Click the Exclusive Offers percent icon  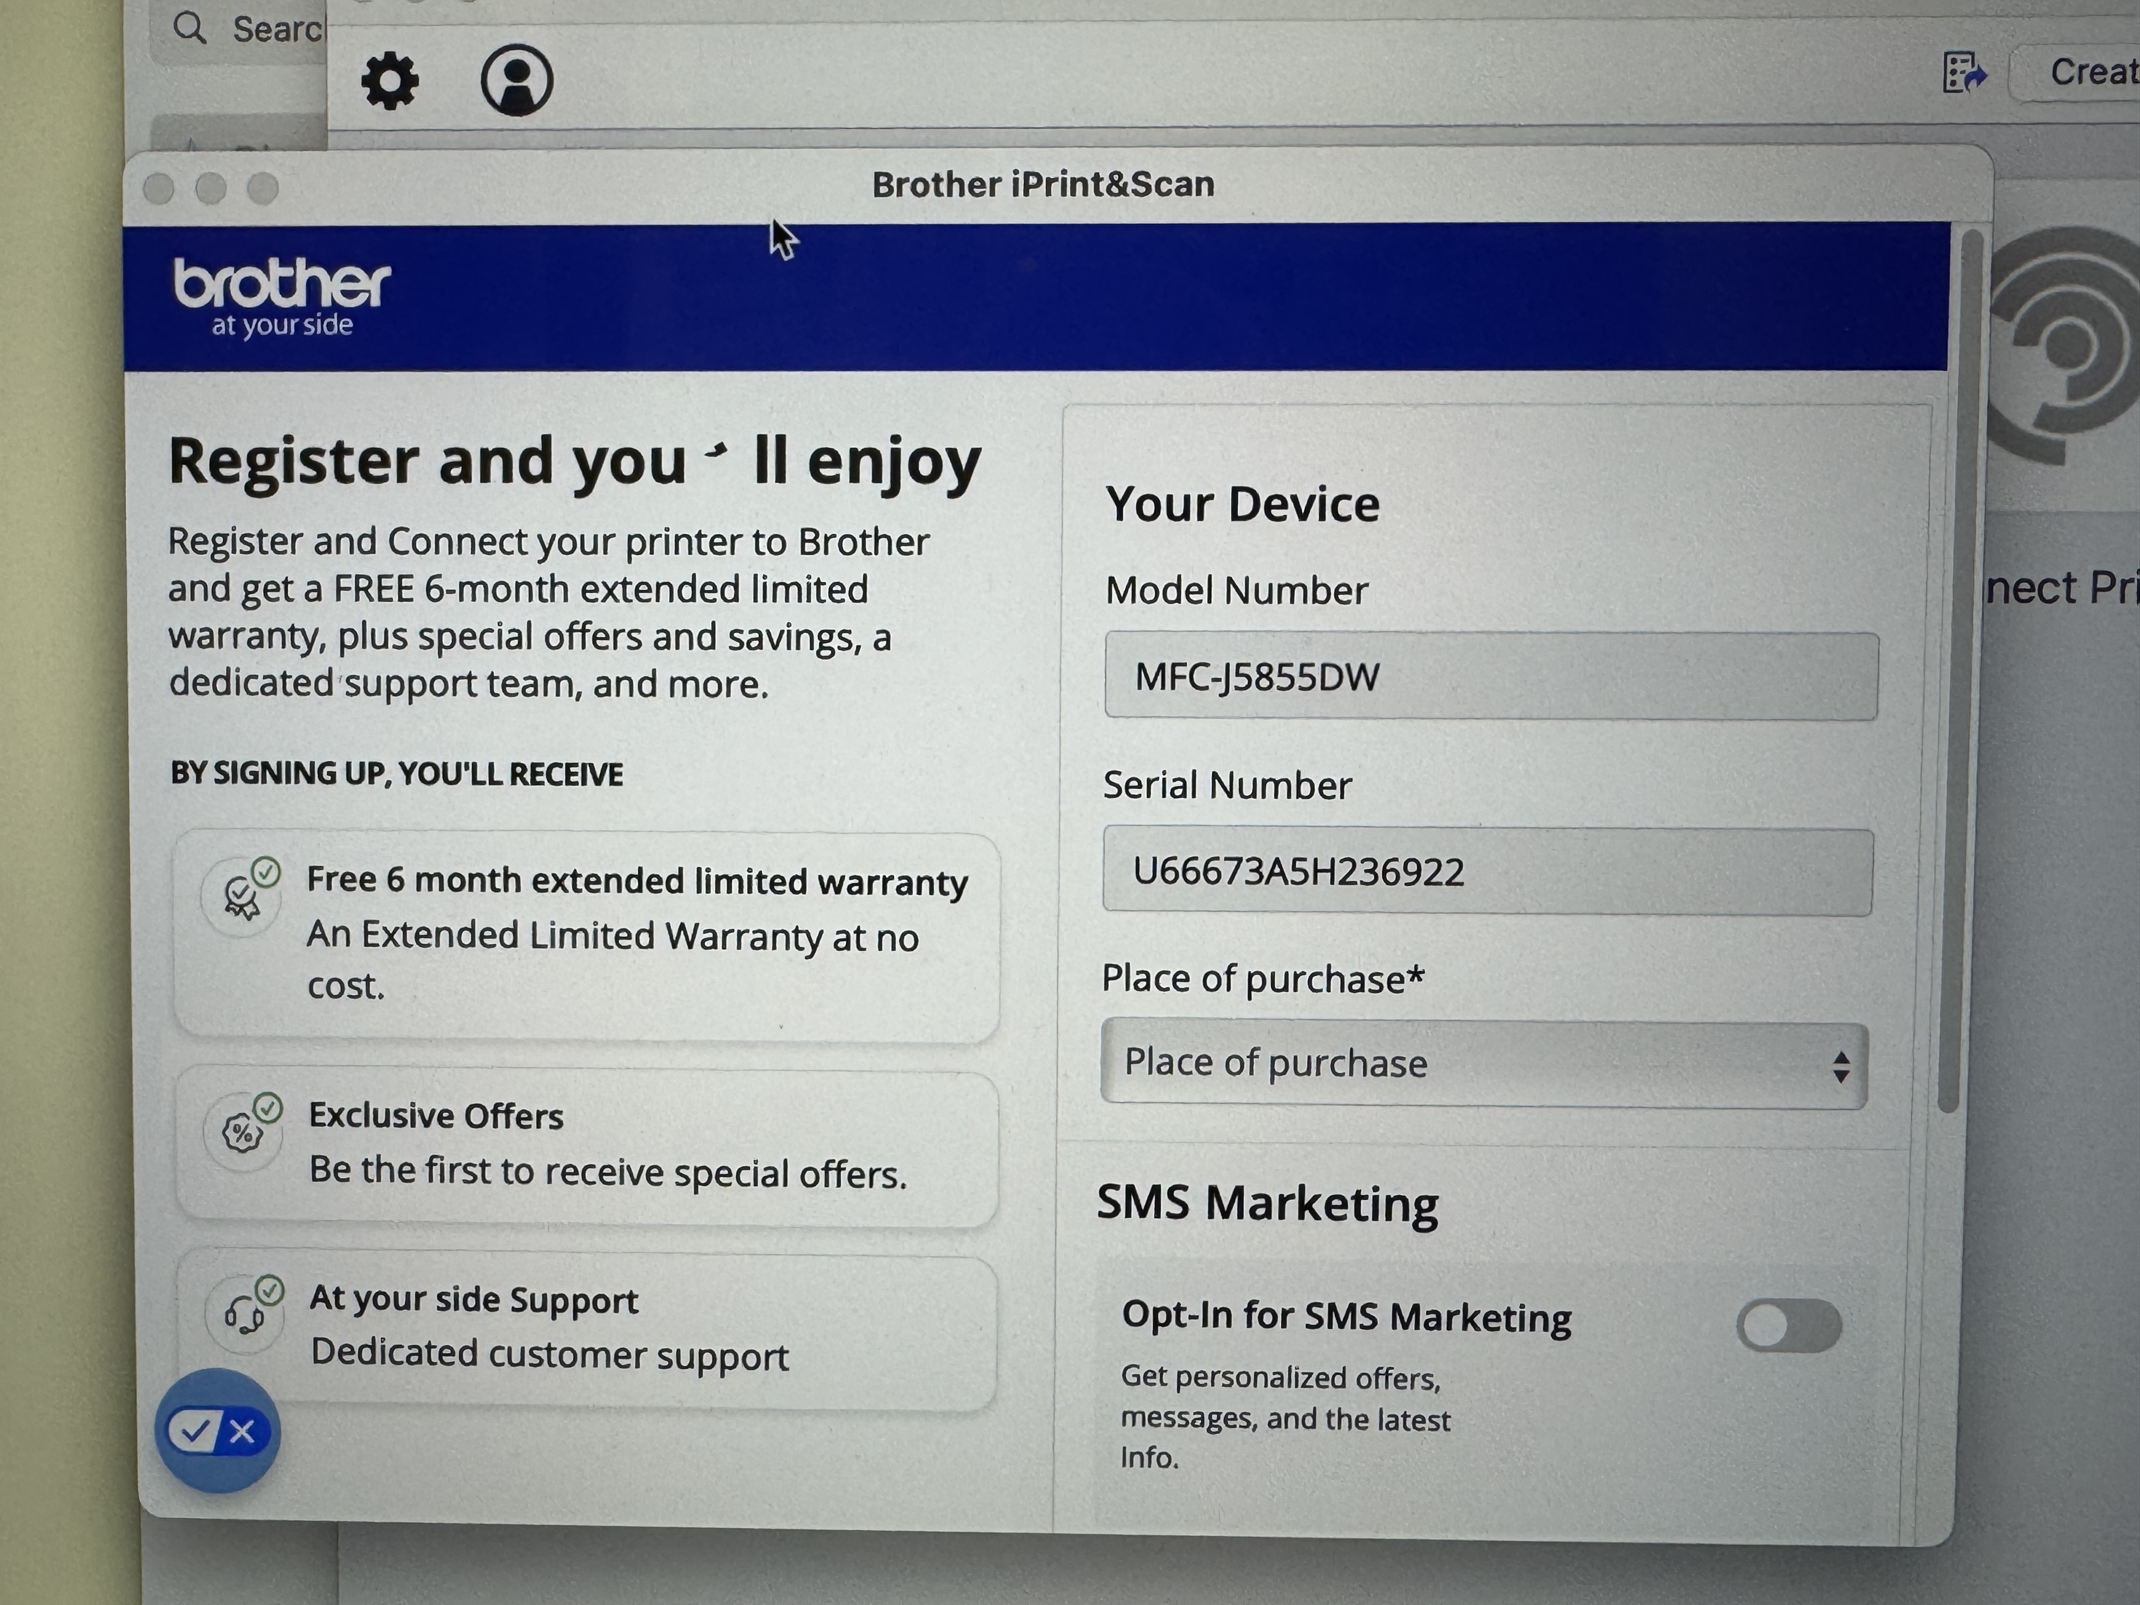click(244, 1132)
